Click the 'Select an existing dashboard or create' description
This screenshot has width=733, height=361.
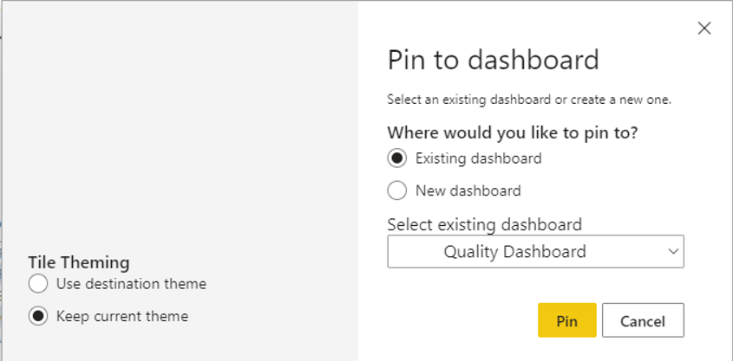(x=529, y=100)
